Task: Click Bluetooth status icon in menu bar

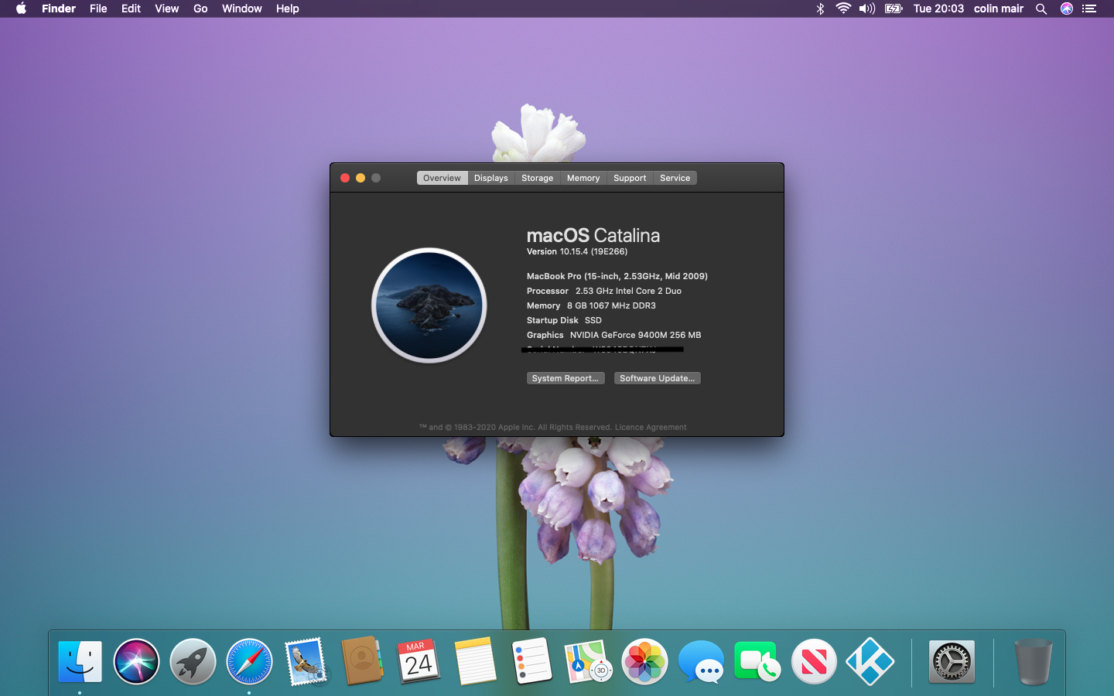Action: (x=820, y=9)
